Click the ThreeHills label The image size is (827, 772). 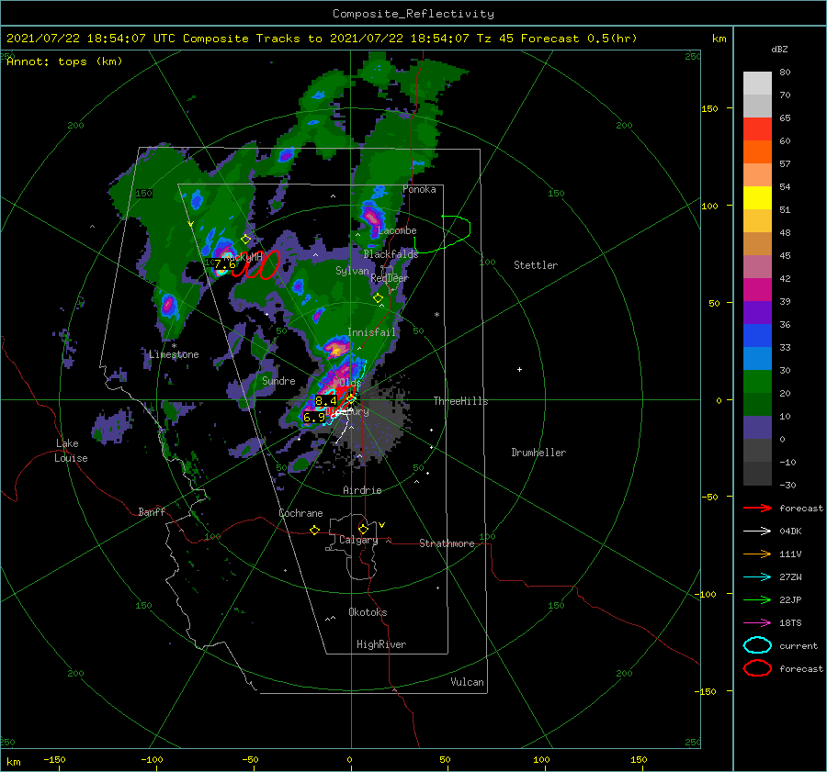pyautogui.click(x=460, y=401)
